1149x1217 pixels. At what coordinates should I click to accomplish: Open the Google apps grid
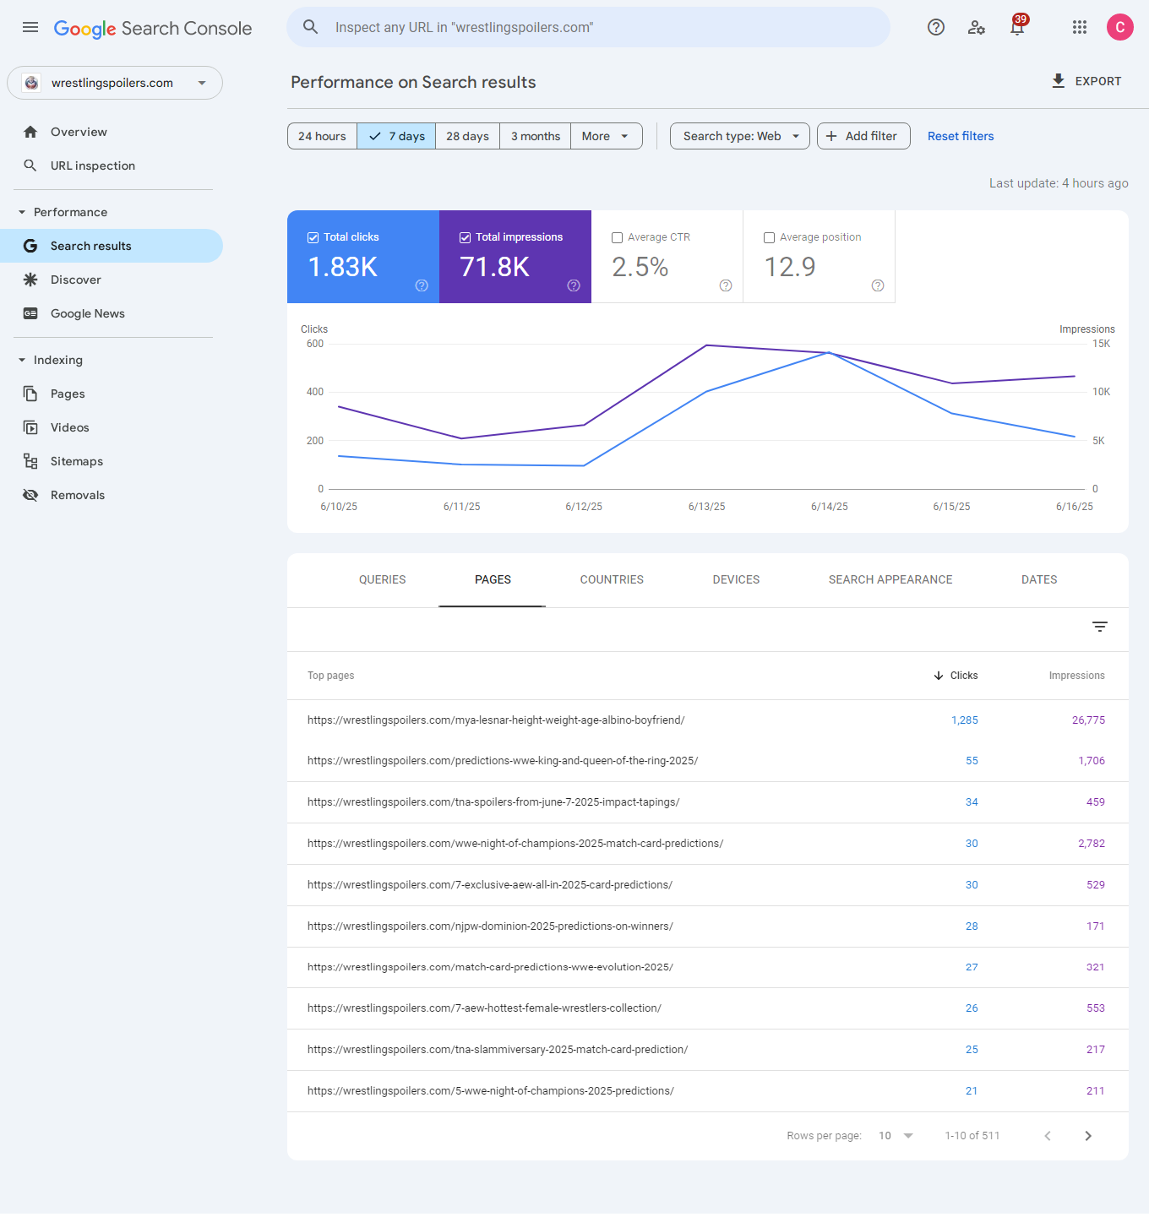pyautogui.click(x=1080, y=27)
